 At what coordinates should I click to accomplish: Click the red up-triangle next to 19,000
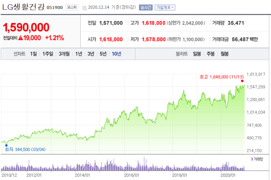click(21, 38)
